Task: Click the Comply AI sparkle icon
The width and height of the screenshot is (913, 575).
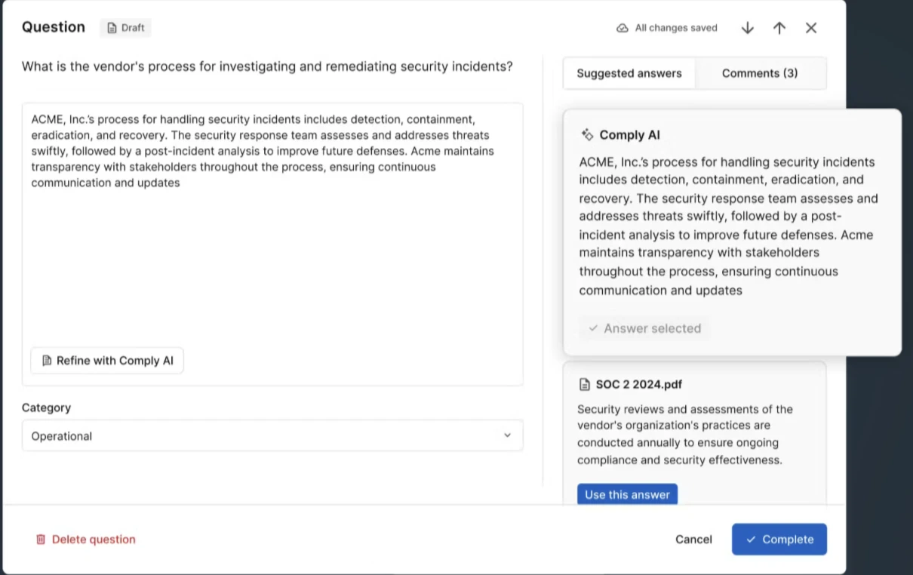Action: 587,134
